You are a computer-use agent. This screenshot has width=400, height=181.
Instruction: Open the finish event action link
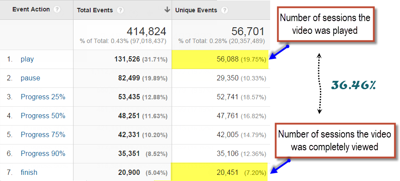tap(29, 172)
